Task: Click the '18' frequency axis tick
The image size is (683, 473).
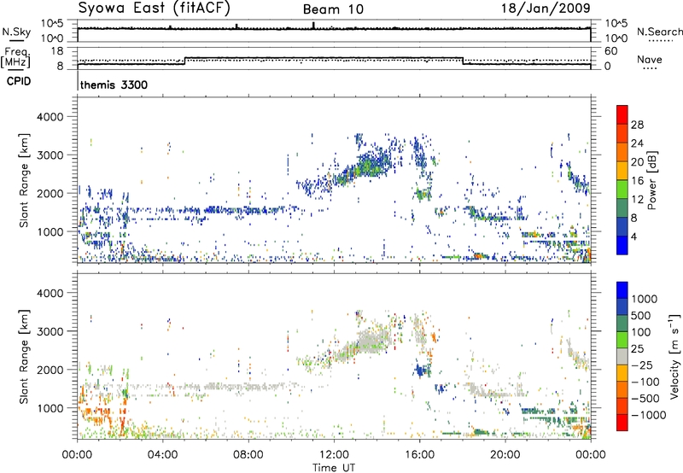Action: point(57,51)
